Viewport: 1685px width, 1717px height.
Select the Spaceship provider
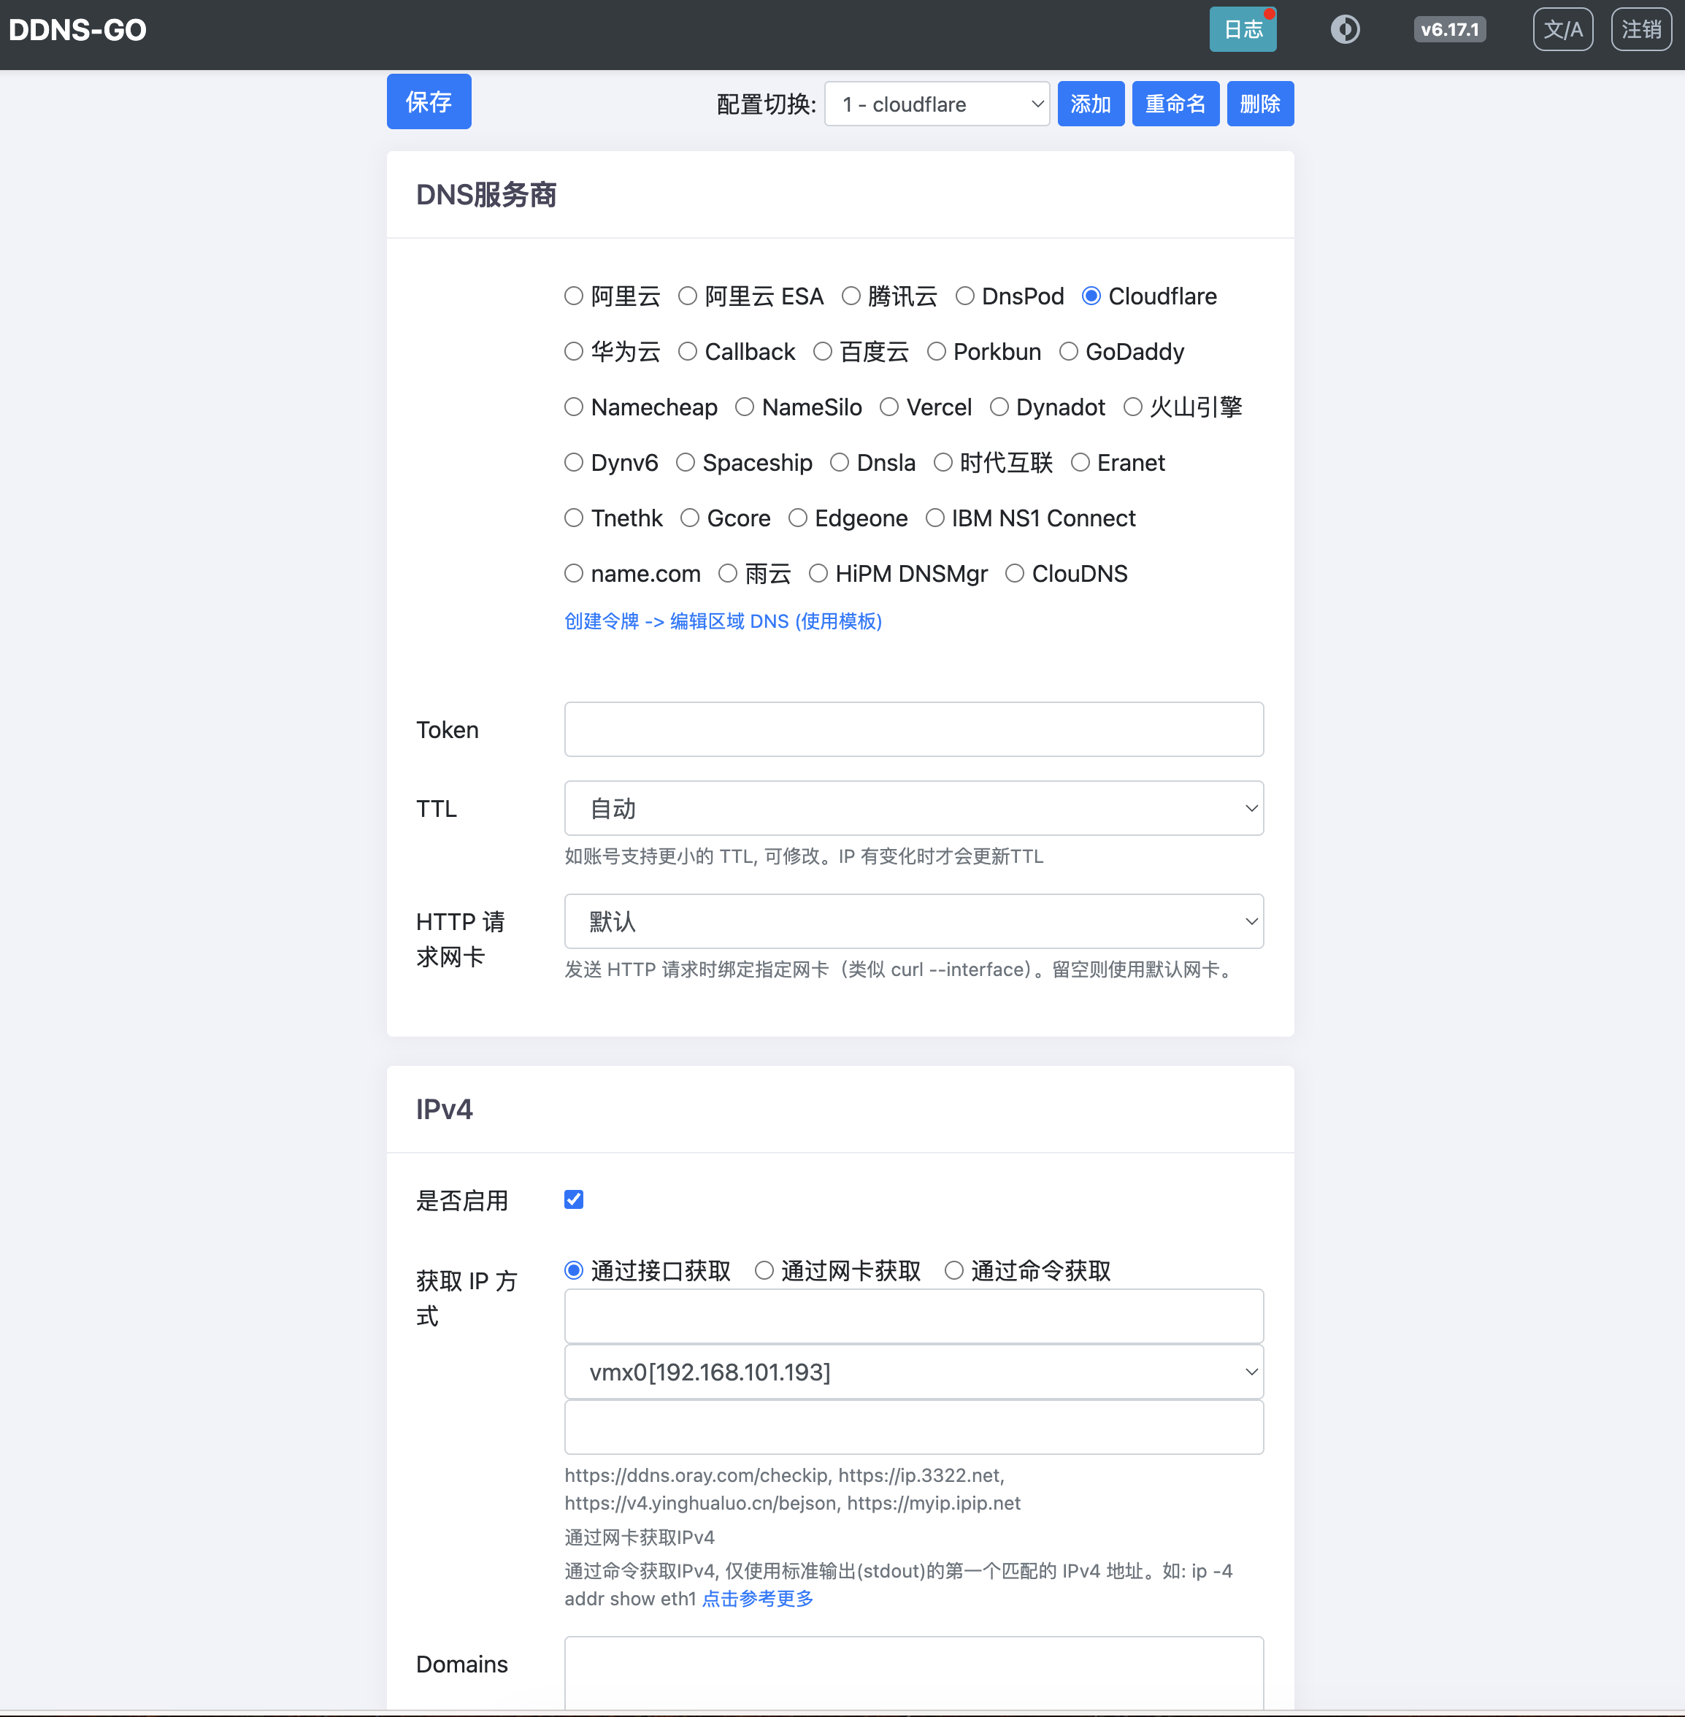pyautogui.click(x=685, y=463)
